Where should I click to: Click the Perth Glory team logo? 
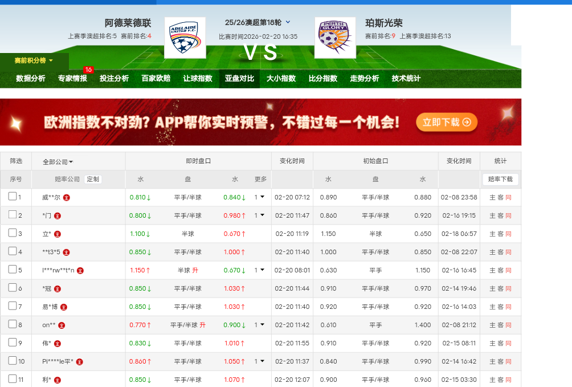pyautogui.click(x=335, y=38)
